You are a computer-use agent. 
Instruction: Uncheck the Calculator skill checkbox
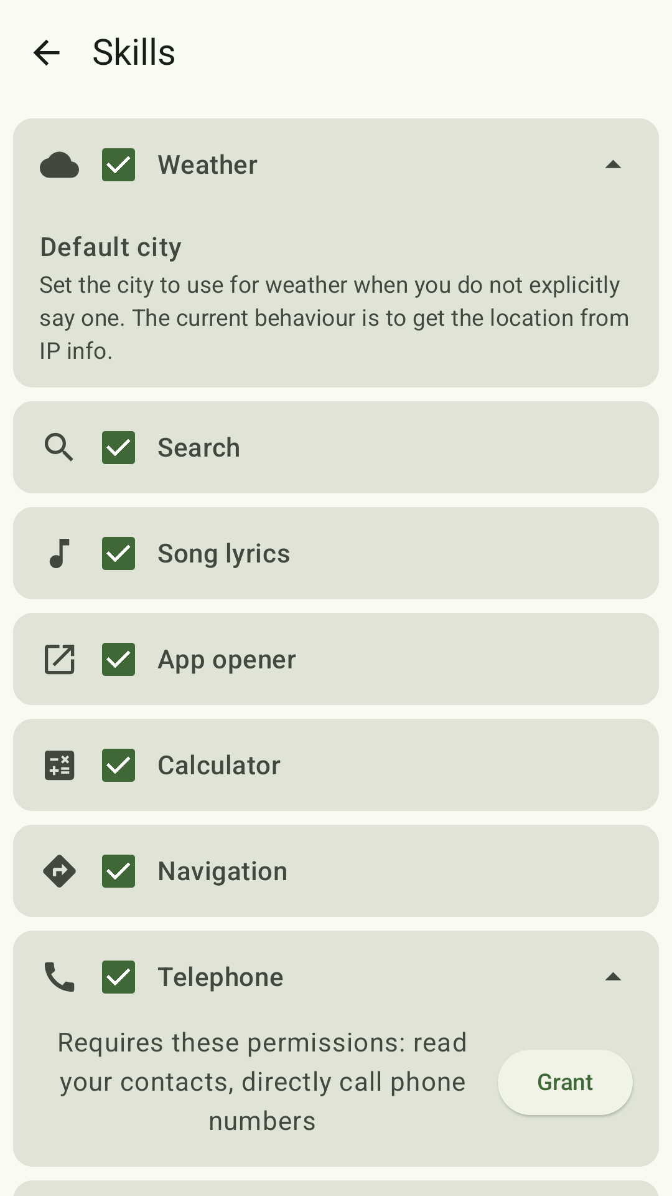(x=118, y=765)
